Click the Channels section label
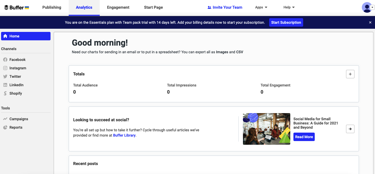Viewport: 375px width, 174px height. pyautogui.click(x=9, y=49)
